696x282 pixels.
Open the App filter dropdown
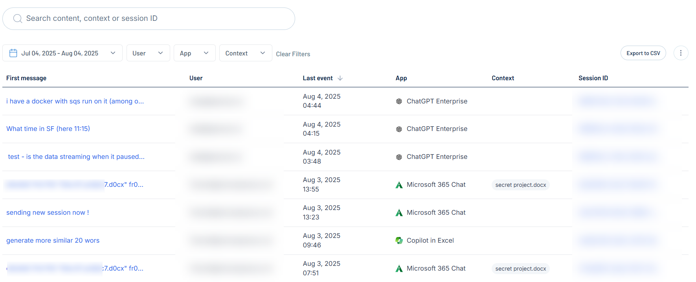tap(194, 53)
